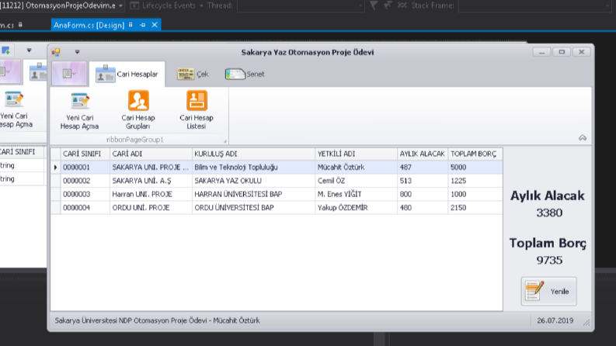Click the app icon in the front window title bar
This screenshot has height=346, width=616.
pyautogui.click(x=56, y=52)
